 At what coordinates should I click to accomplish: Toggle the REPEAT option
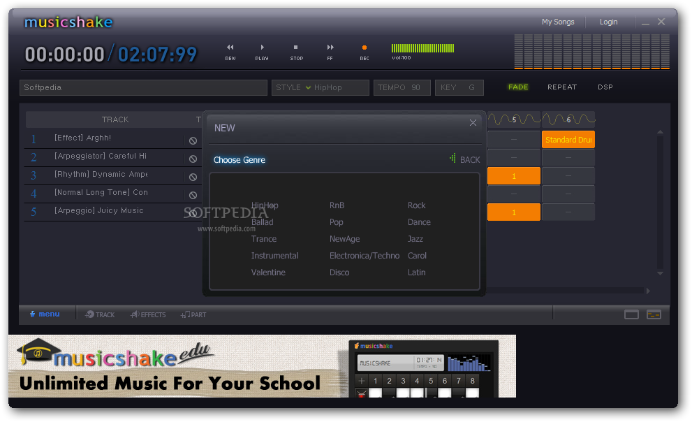[x=562, y=87]
